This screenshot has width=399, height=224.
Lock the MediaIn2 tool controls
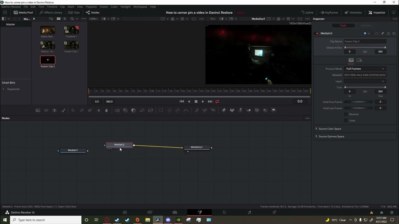(388, 33)
